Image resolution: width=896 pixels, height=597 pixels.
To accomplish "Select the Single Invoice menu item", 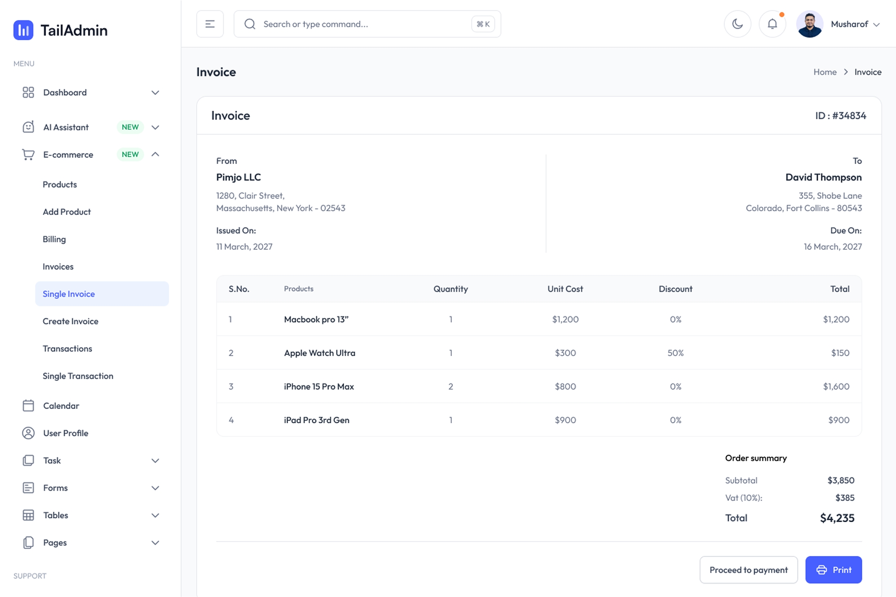I will coord(102,294).
